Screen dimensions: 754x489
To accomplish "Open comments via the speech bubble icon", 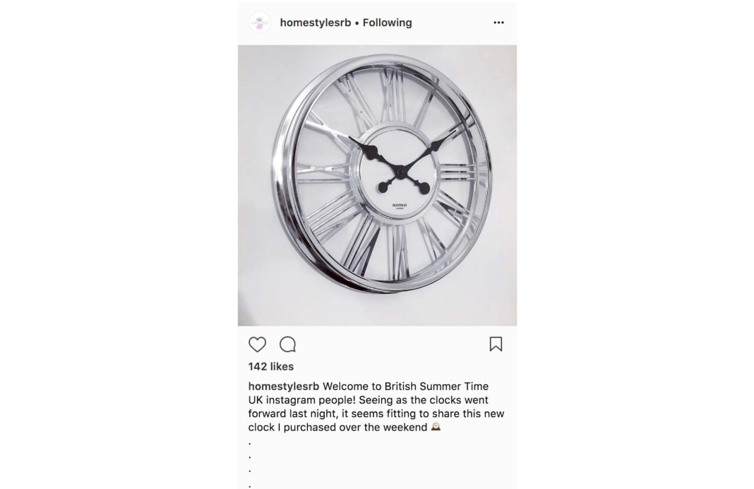I will click(287, 345).
